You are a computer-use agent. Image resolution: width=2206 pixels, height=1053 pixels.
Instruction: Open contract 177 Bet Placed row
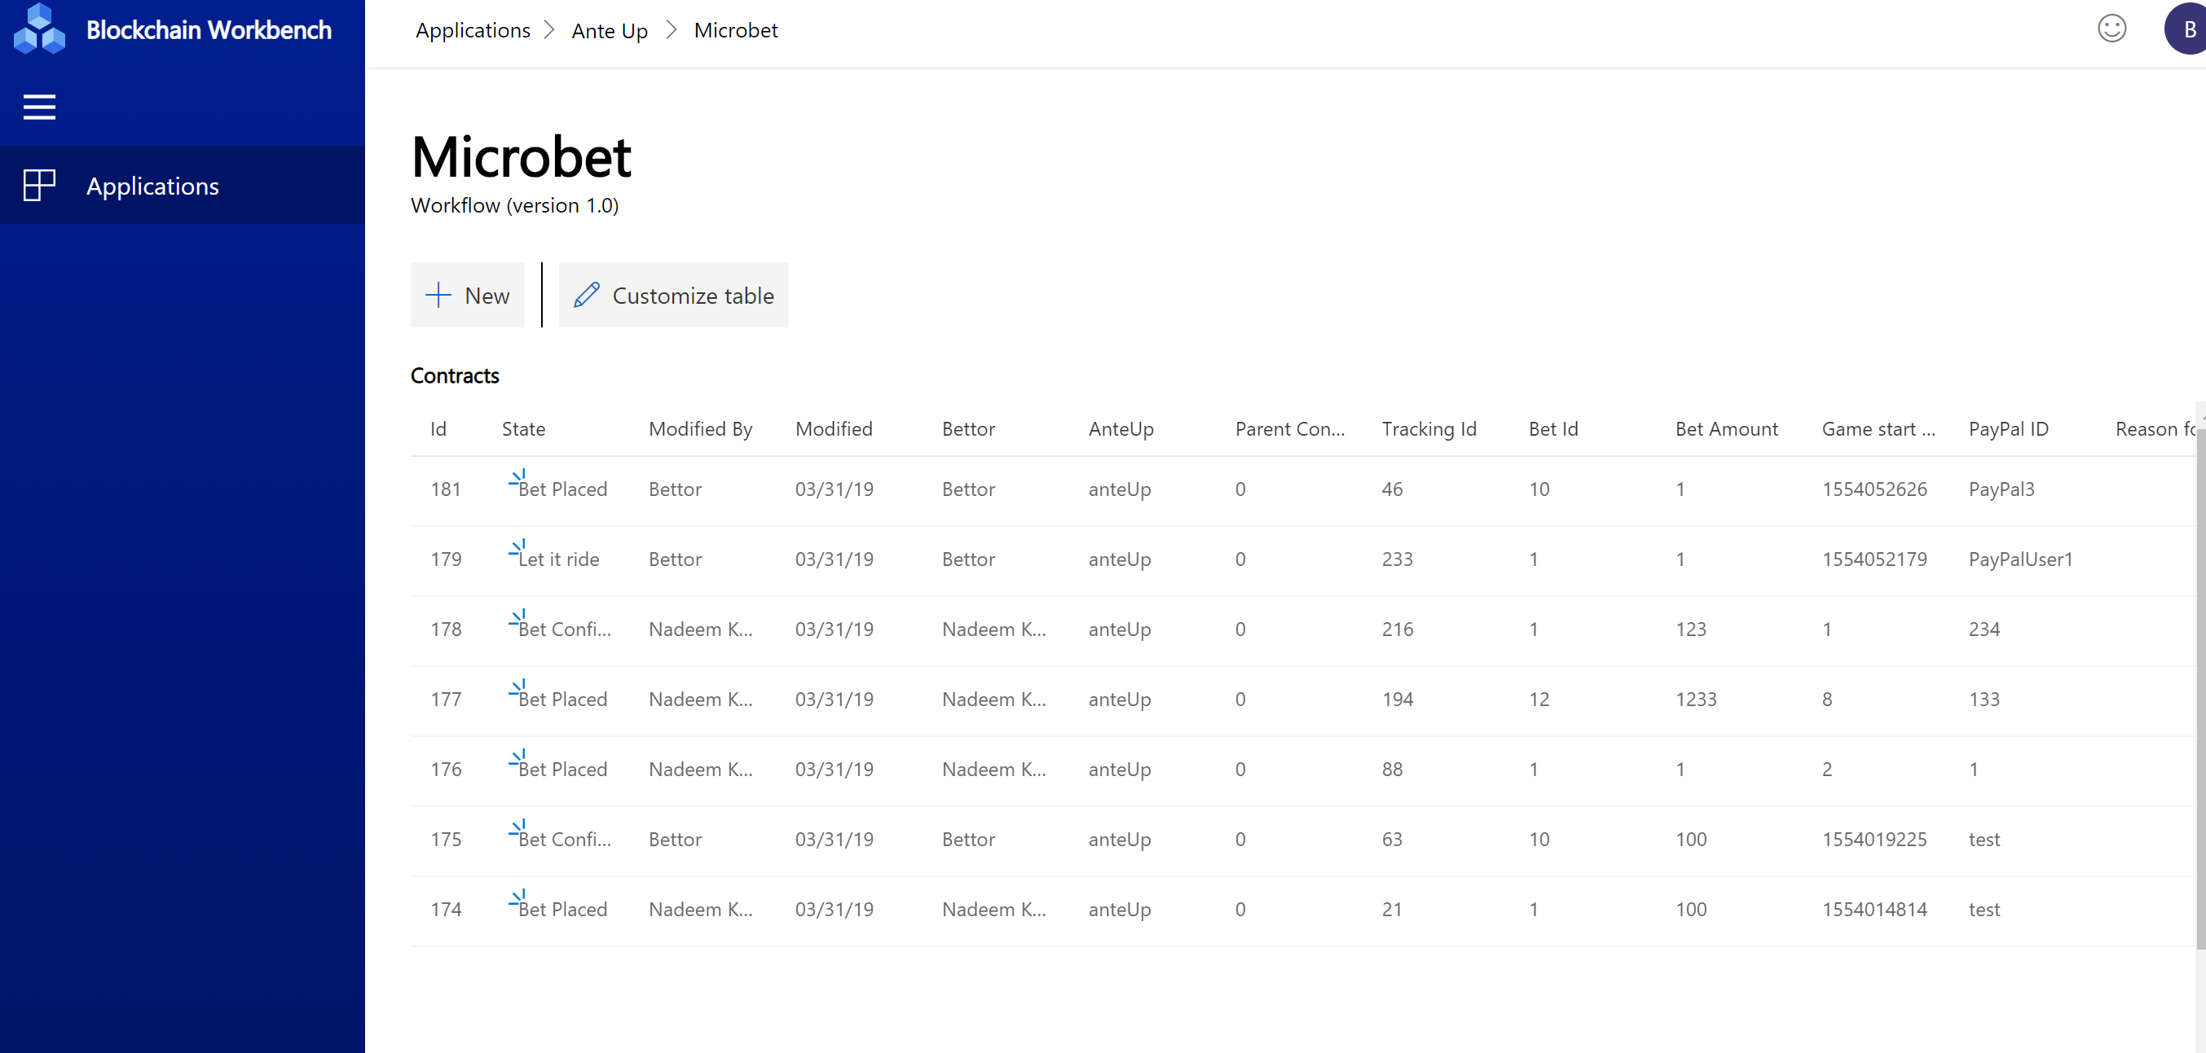[x=561, y=700]
